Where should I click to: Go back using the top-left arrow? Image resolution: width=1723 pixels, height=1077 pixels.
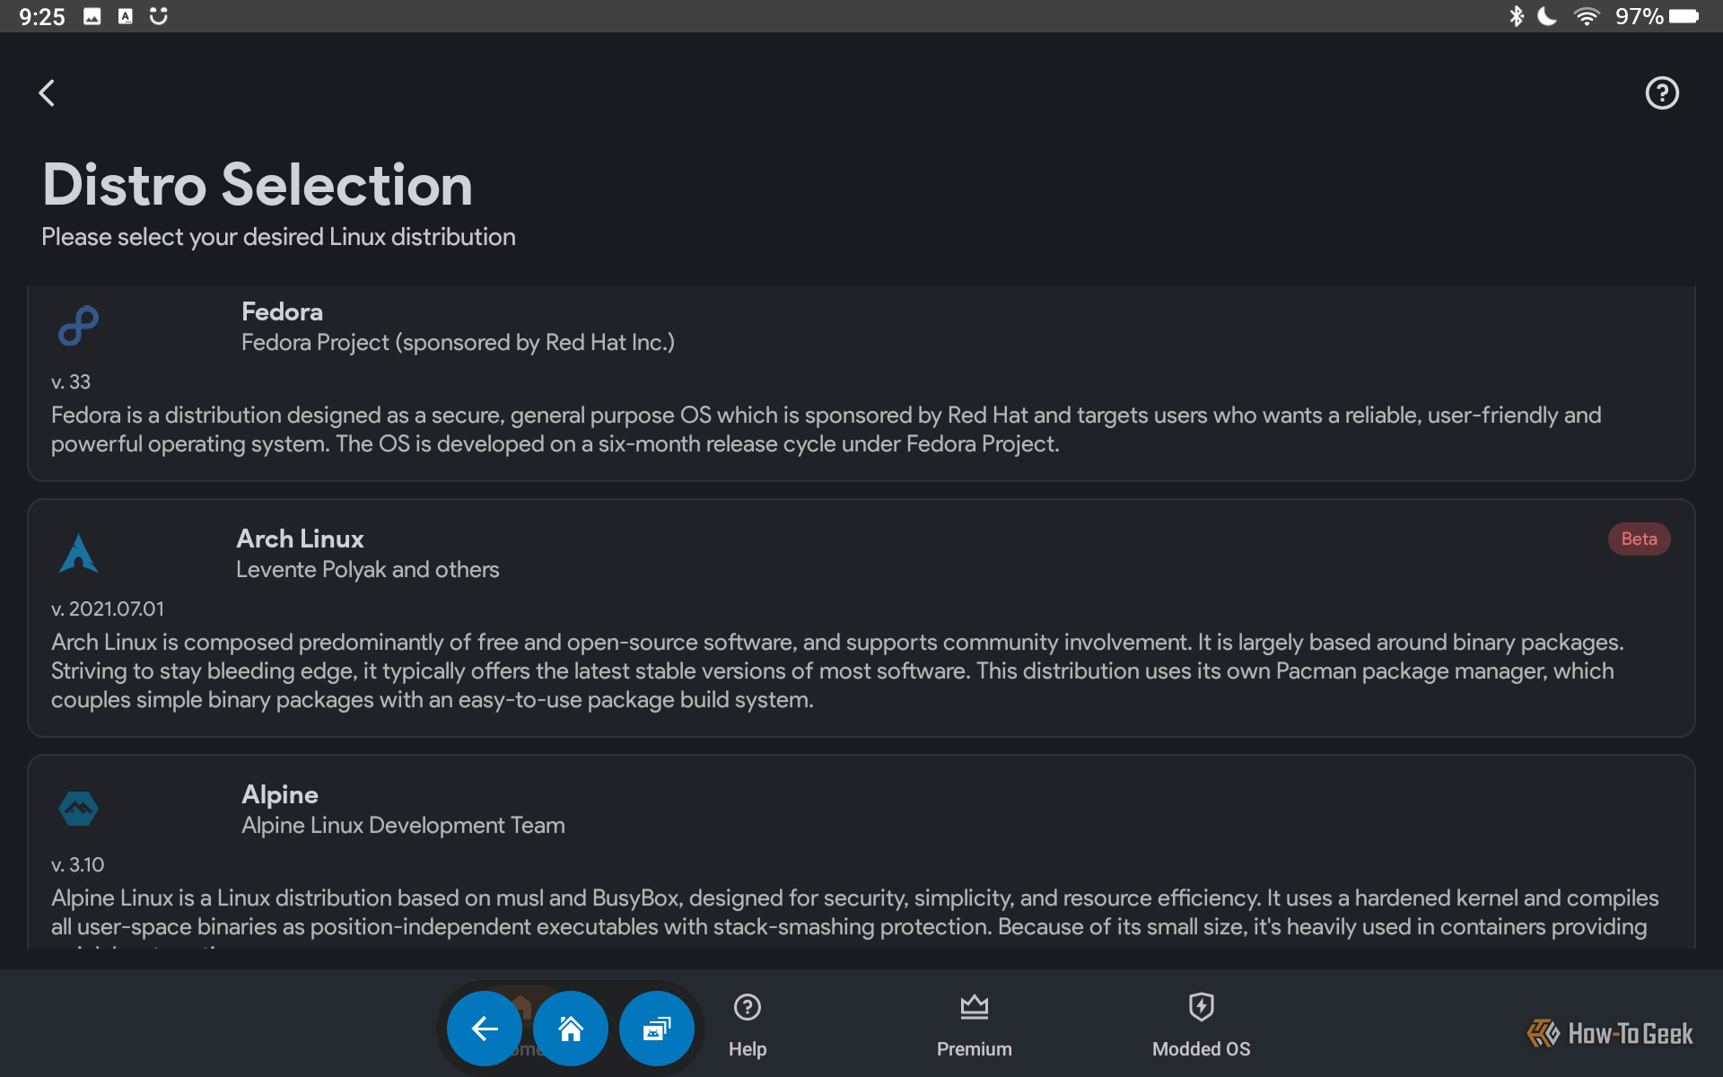[x=47, y=92]
